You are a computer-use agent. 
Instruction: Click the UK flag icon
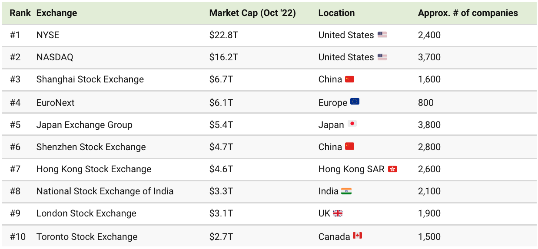coord(338,213)
